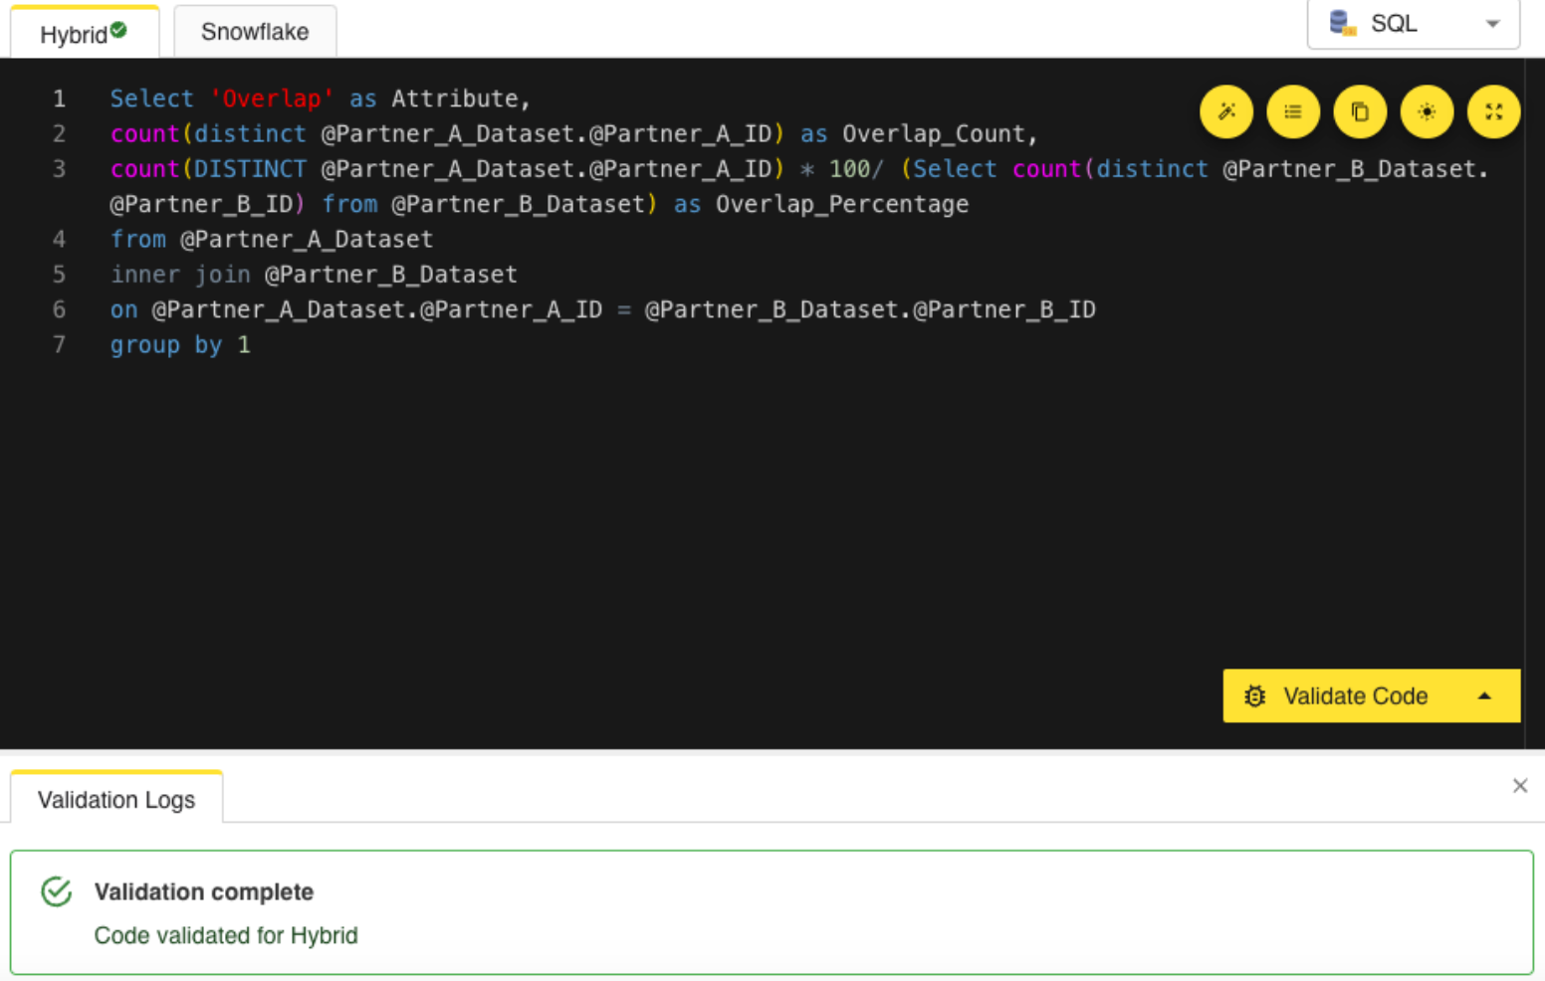Copy code with the clipboard icon
1545x981 pixels.
pos(1360,111)
